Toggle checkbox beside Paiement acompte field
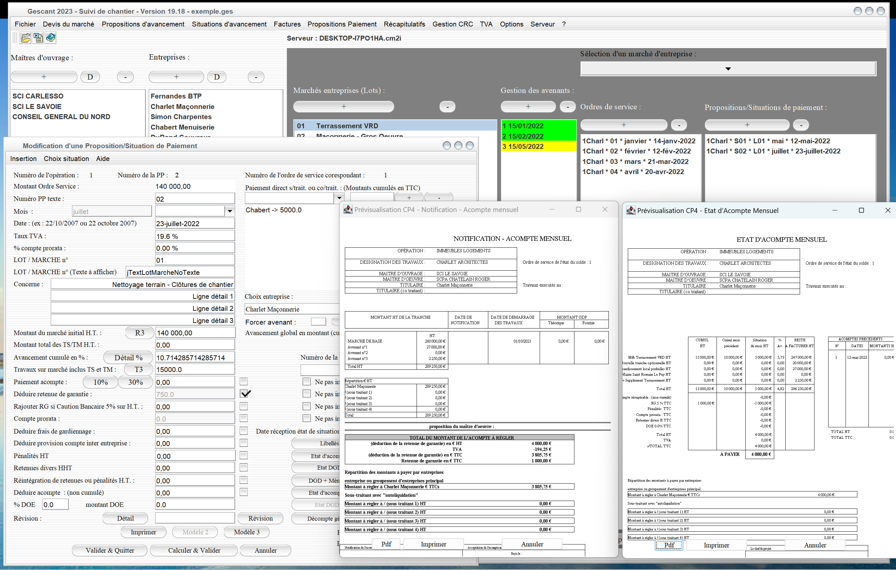This screenshot has height=570, width=896. click(244, 382)
